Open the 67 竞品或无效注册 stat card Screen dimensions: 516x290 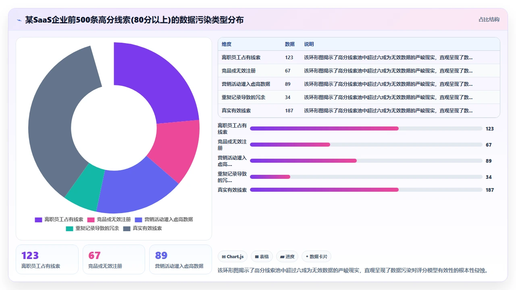click(114, 259)
